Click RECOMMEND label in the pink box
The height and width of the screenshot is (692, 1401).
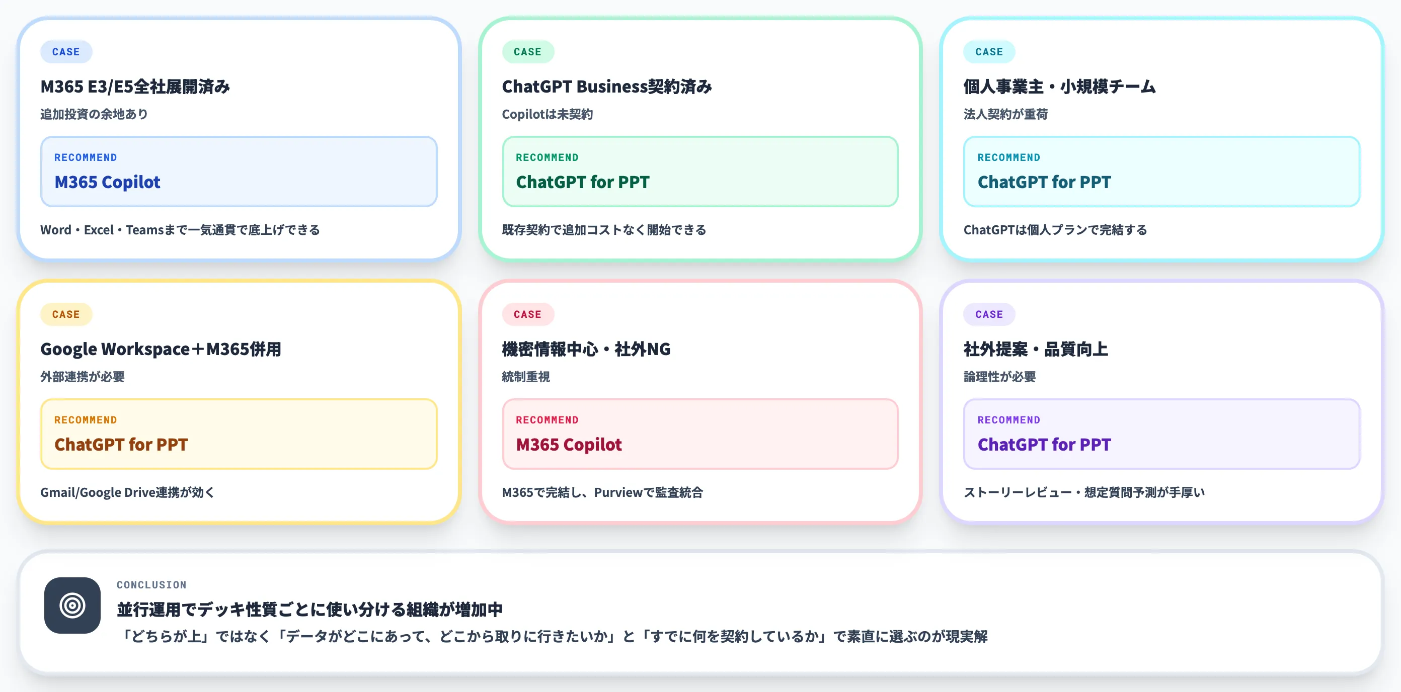coord(547,420)
